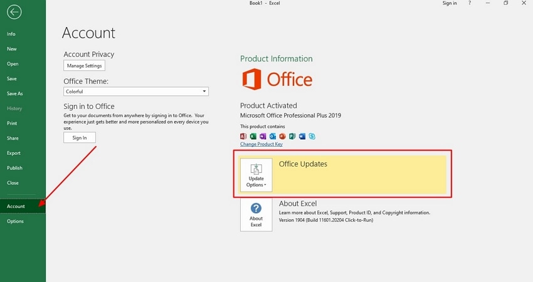533x282 pixels.
Task: Click the Skype app icon
Action: (x=312, y=136)
